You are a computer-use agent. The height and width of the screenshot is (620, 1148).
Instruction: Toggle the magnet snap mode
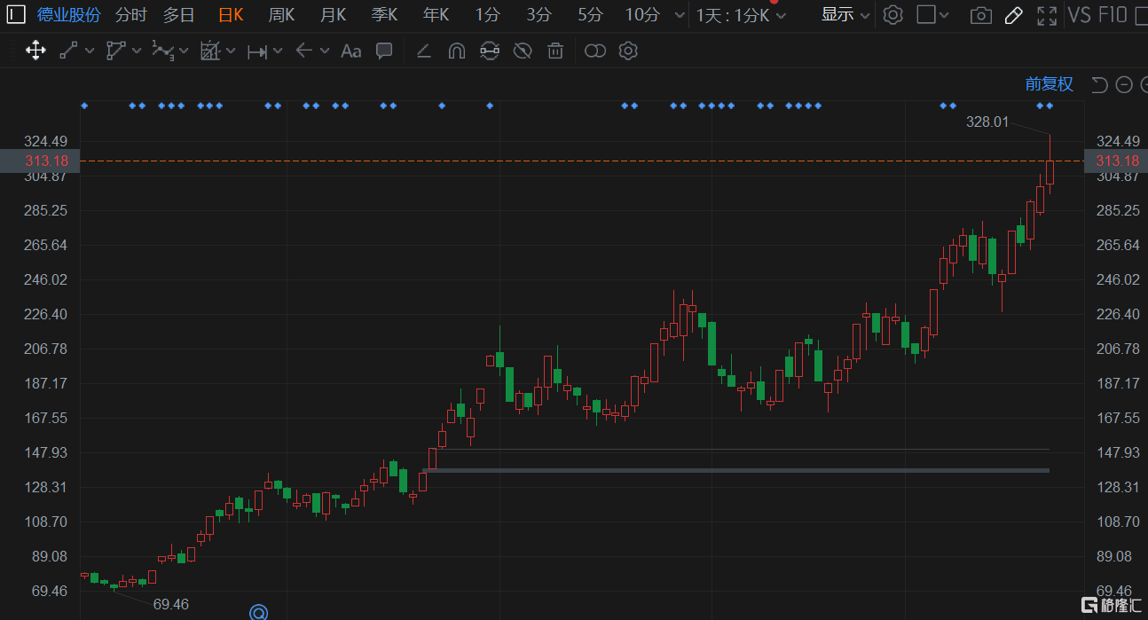(x=456, y=51)
